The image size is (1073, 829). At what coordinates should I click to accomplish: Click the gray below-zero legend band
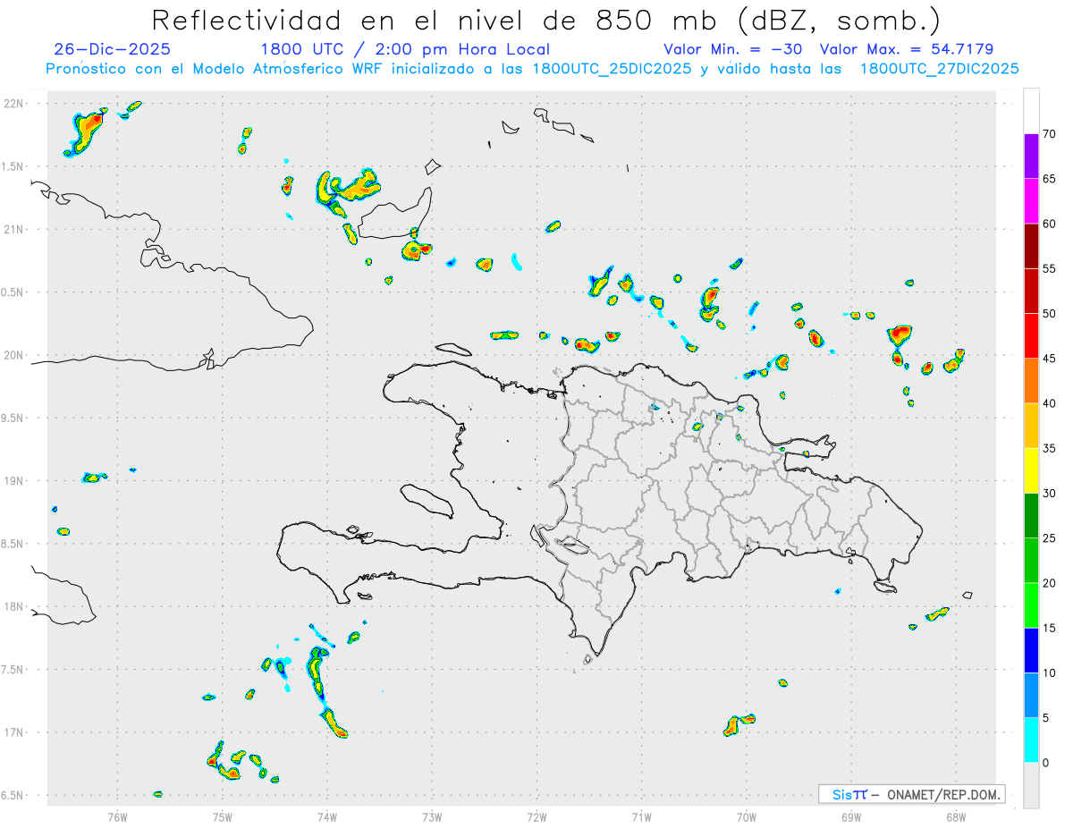(1031, 785)
